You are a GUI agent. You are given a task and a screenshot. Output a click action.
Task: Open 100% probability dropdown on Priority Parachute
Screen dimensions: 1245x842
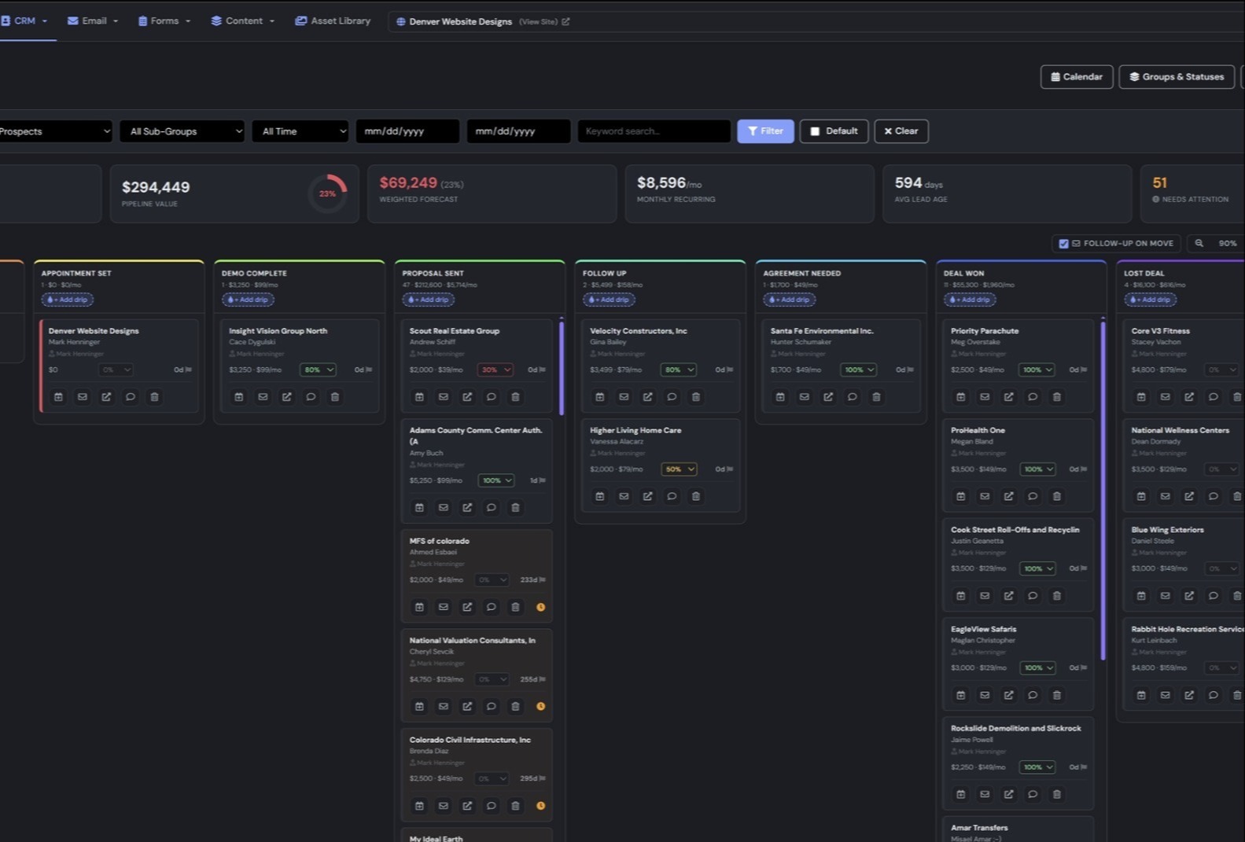click(x=1037, y=370)
